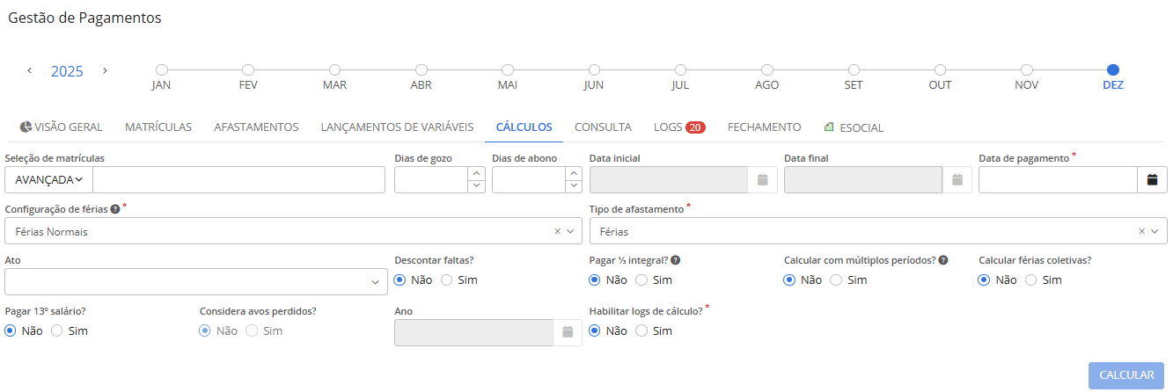The height and width of the screenshot is (392, 1173).
Task: Show help for Pagar ⅓ integral
Action: coord(676,260)
